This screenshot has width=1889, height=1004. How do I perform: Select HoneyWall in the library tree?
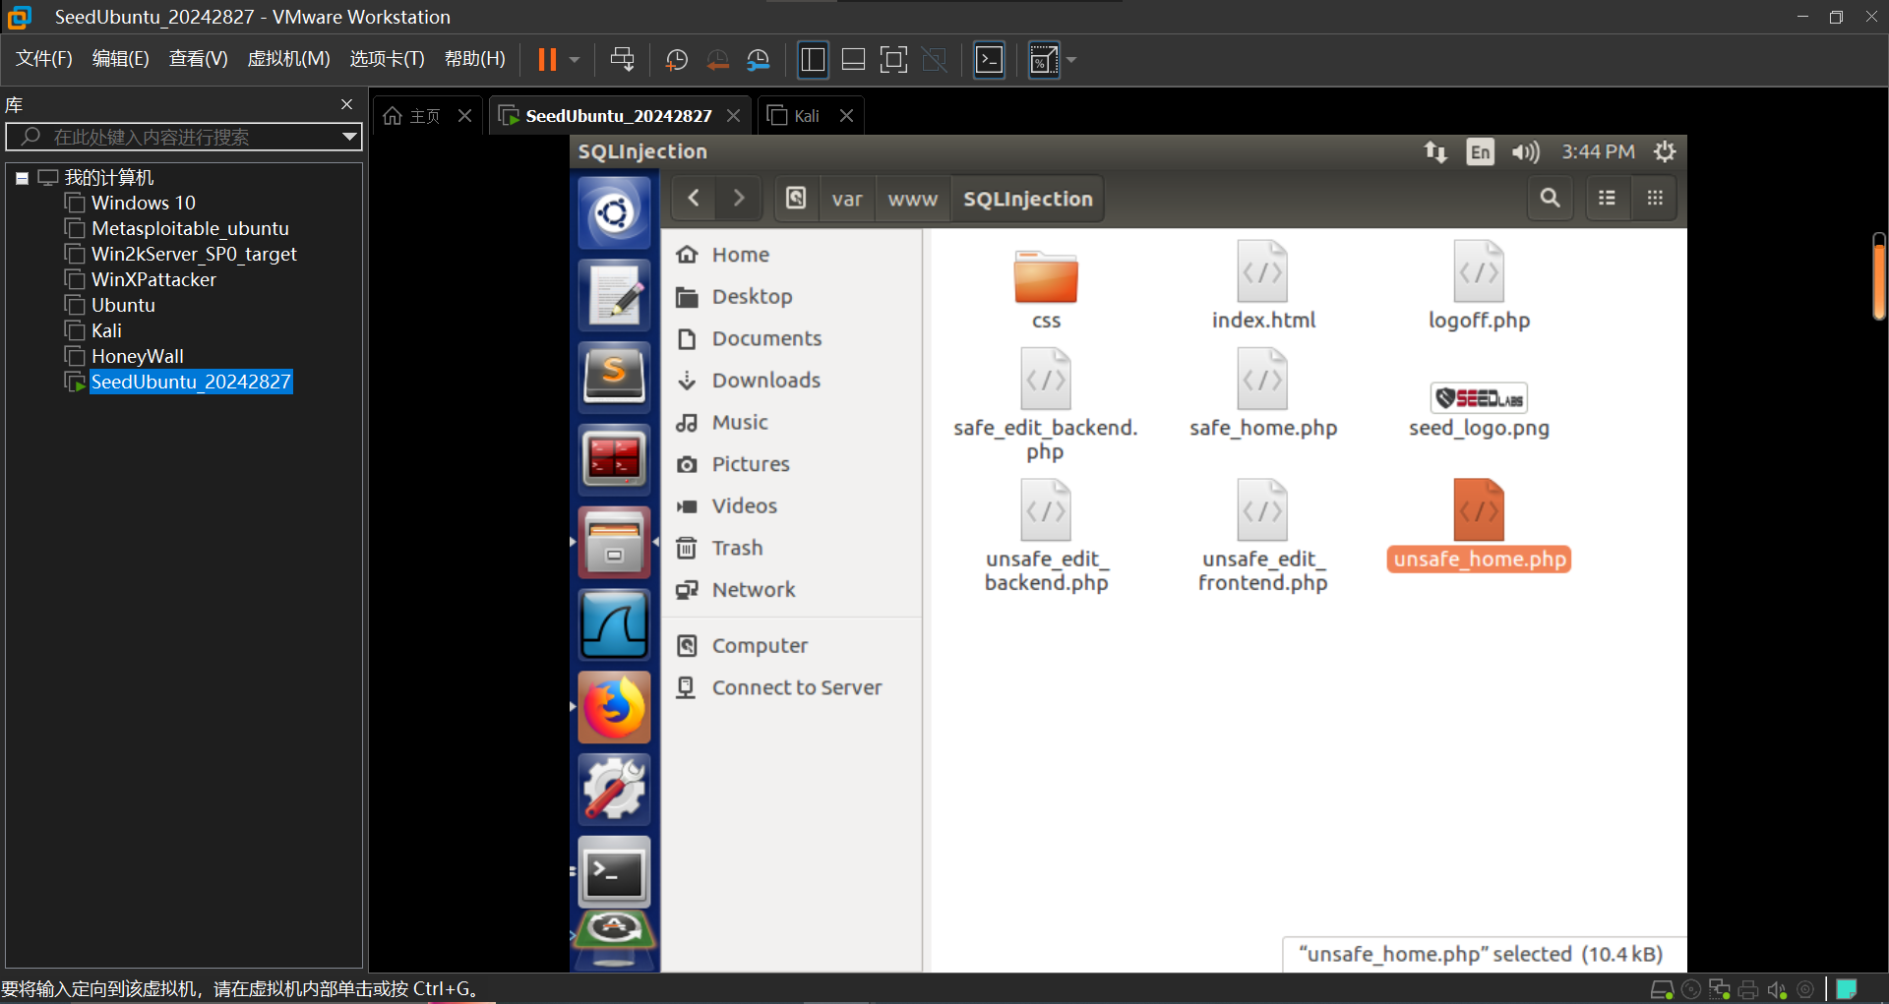(x=138, y=356)
